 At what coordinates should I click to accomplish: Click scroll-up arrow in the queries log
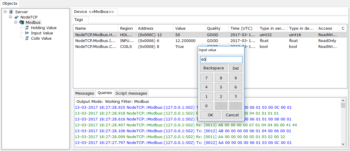click(343, 100)
